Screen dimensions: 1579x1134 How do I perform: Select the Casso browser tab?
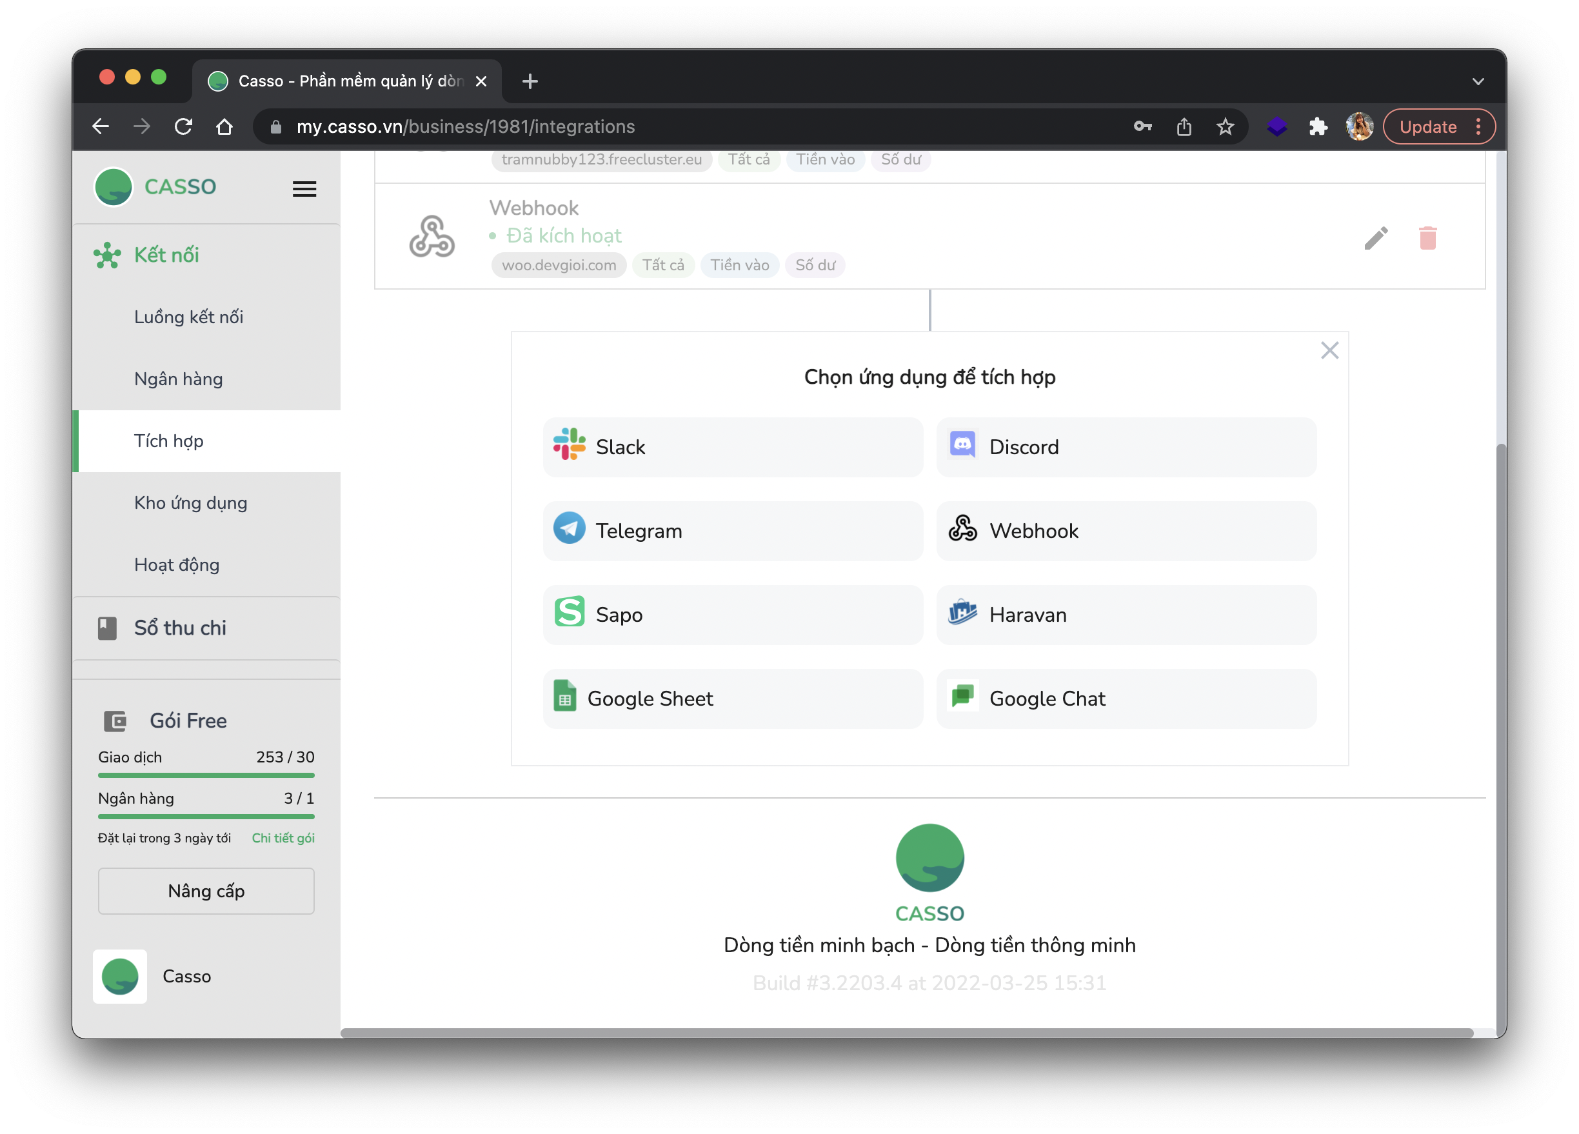346,81
